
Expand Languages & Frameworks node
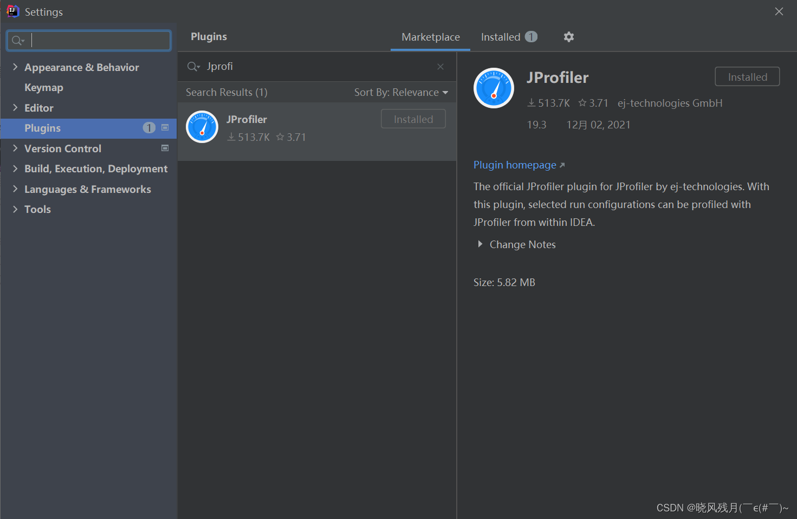[x=15, y=189]
